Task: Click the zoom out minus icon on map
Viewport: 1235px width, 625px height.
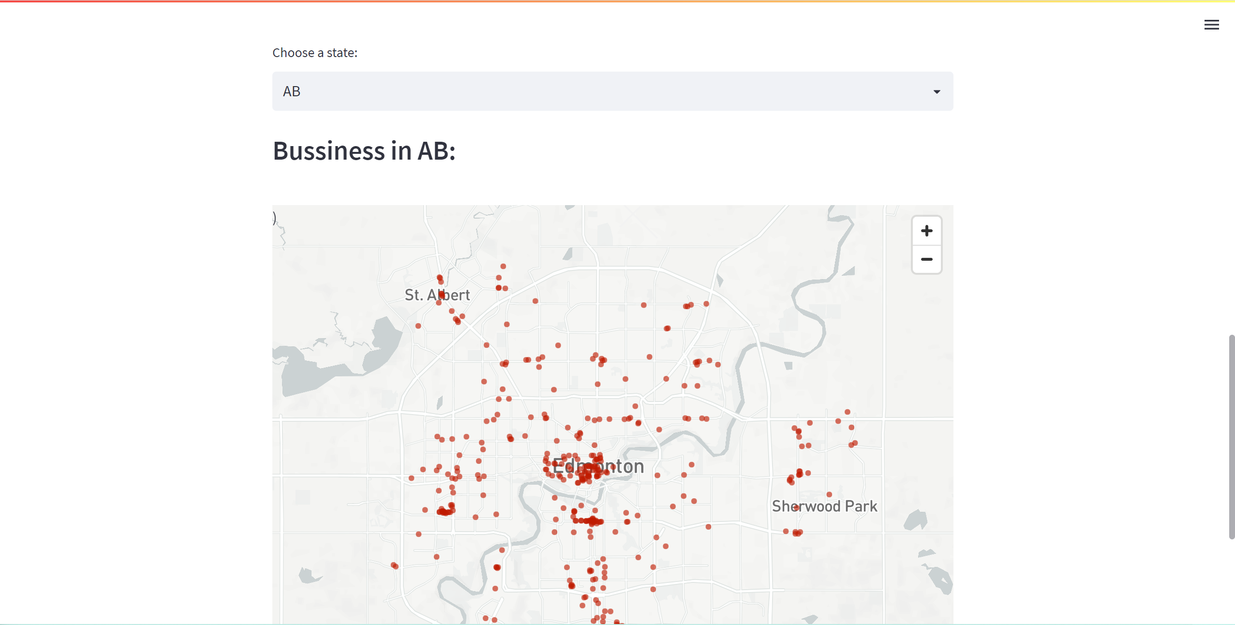Action: 926,260
